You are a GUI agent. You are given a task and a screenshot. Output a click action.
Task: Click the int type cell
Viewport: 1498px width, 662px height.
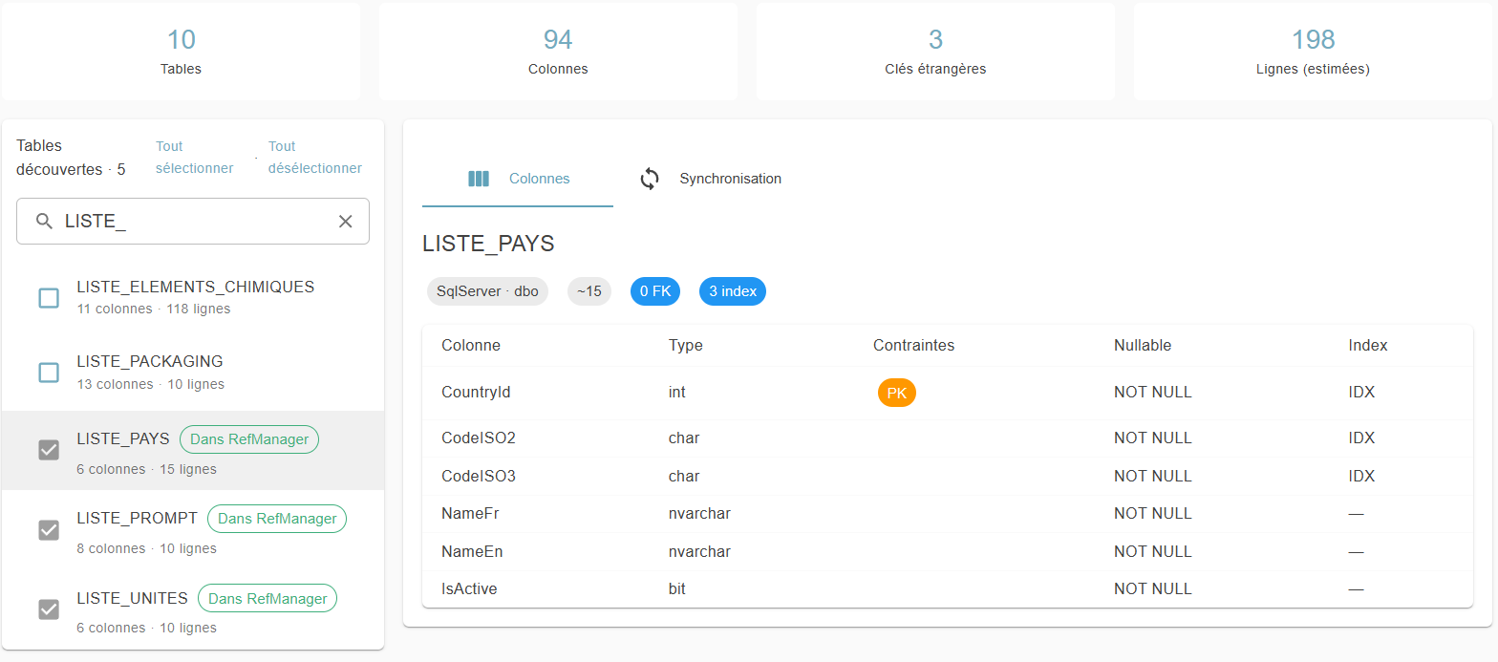pyautogui.click(x=676, y=392)
